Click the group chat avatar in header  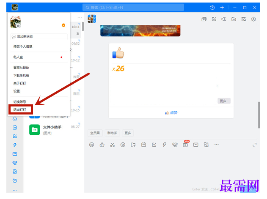tap(92, 19)
